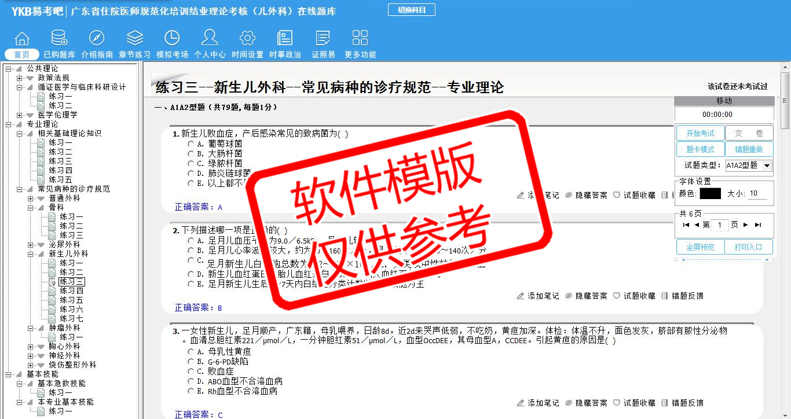Toggle 隐藏答案 for question 3
The height and width of the screenshot is (419, 791).
coord(586,403)
